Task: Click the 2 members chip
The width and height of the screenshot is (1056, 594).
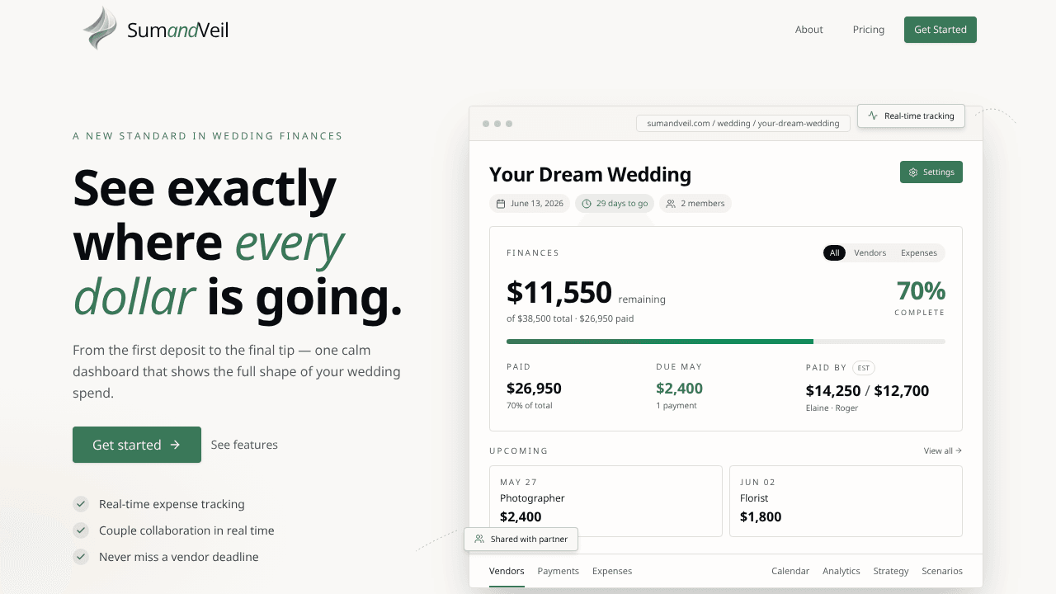Action: [695, 204]
